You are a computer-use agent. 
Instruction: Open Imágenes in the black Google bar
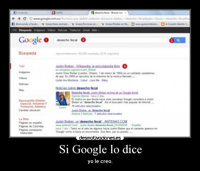tap(39, 30)
